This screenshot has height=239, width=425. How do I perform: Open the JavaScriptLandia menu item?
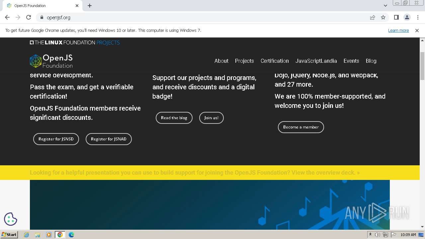[x=316, y=61]
